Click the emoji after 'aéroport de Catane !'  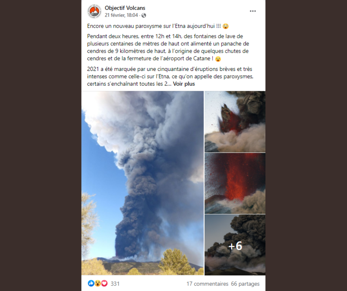coord(218,59)
